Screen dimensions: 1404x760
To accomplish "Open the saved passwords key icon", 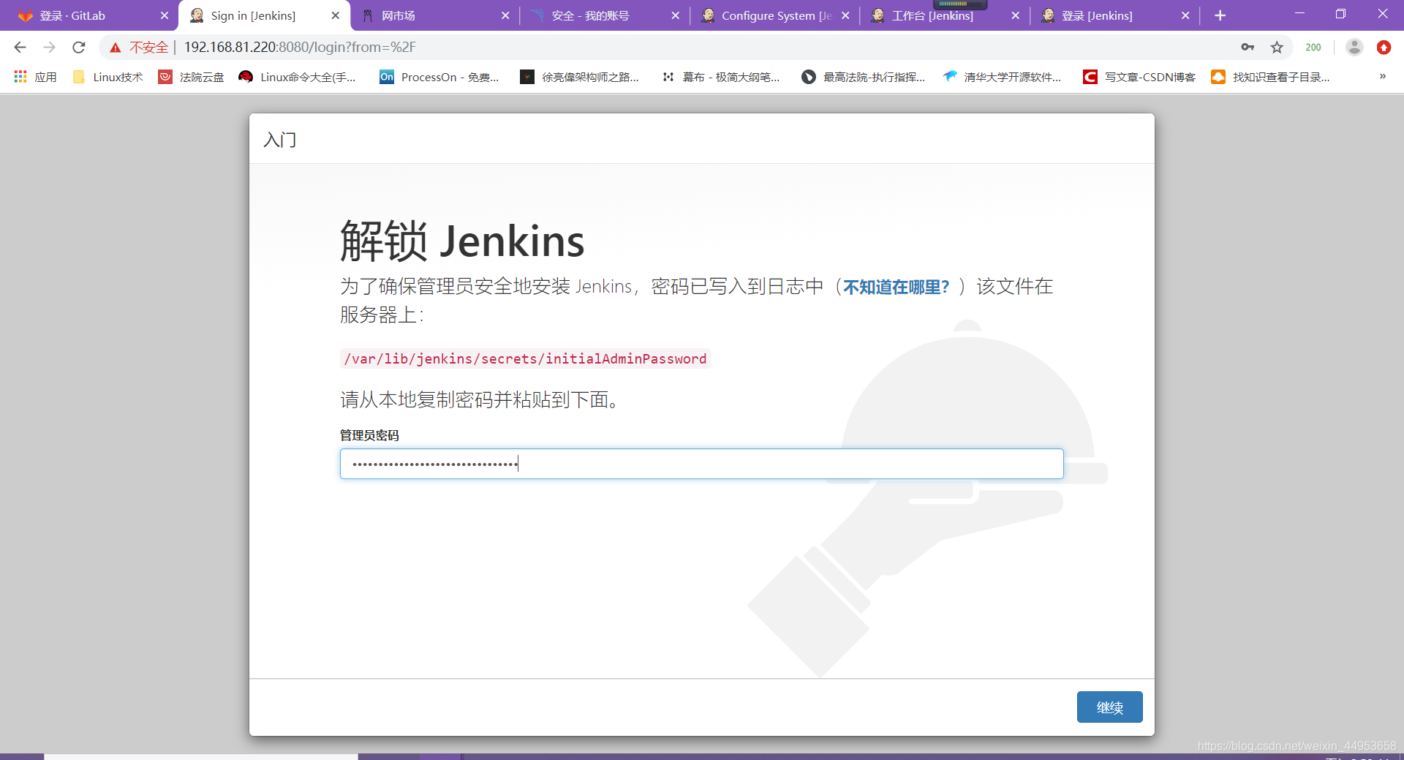I will point(1248,48).
